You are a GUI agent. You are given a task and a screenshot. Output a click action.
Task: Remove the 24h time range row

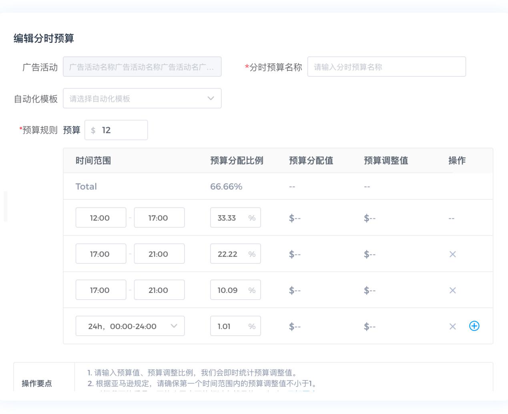coord(452,326)
